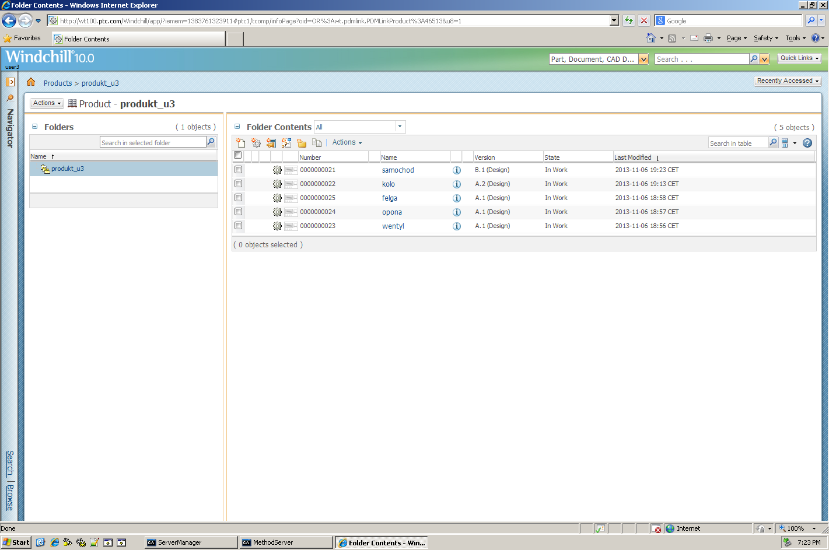Click the Copy pages icon in the toolbar

click(x=317, y=143)
